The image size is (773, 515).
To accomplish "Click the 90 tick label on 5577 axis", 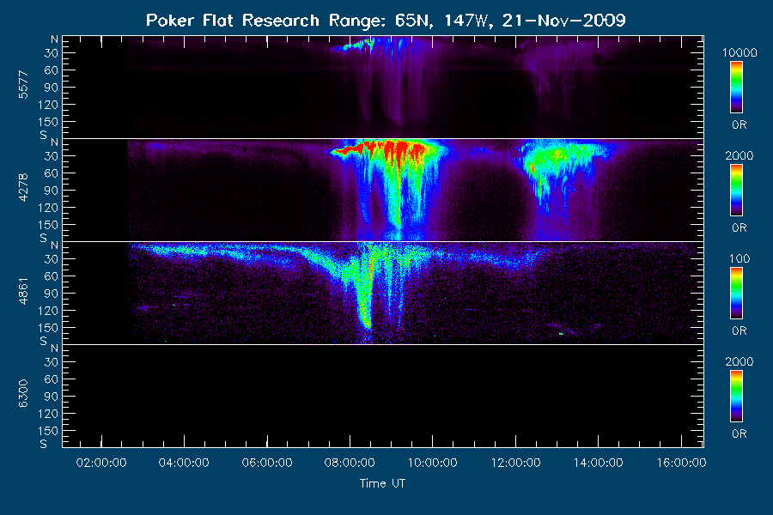I will [52, 88].
